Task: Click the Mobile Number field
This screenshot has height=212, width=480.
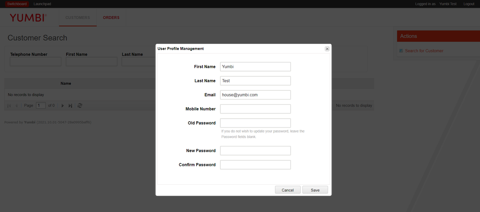Action: pyautogui.click(x=255, y=109)
